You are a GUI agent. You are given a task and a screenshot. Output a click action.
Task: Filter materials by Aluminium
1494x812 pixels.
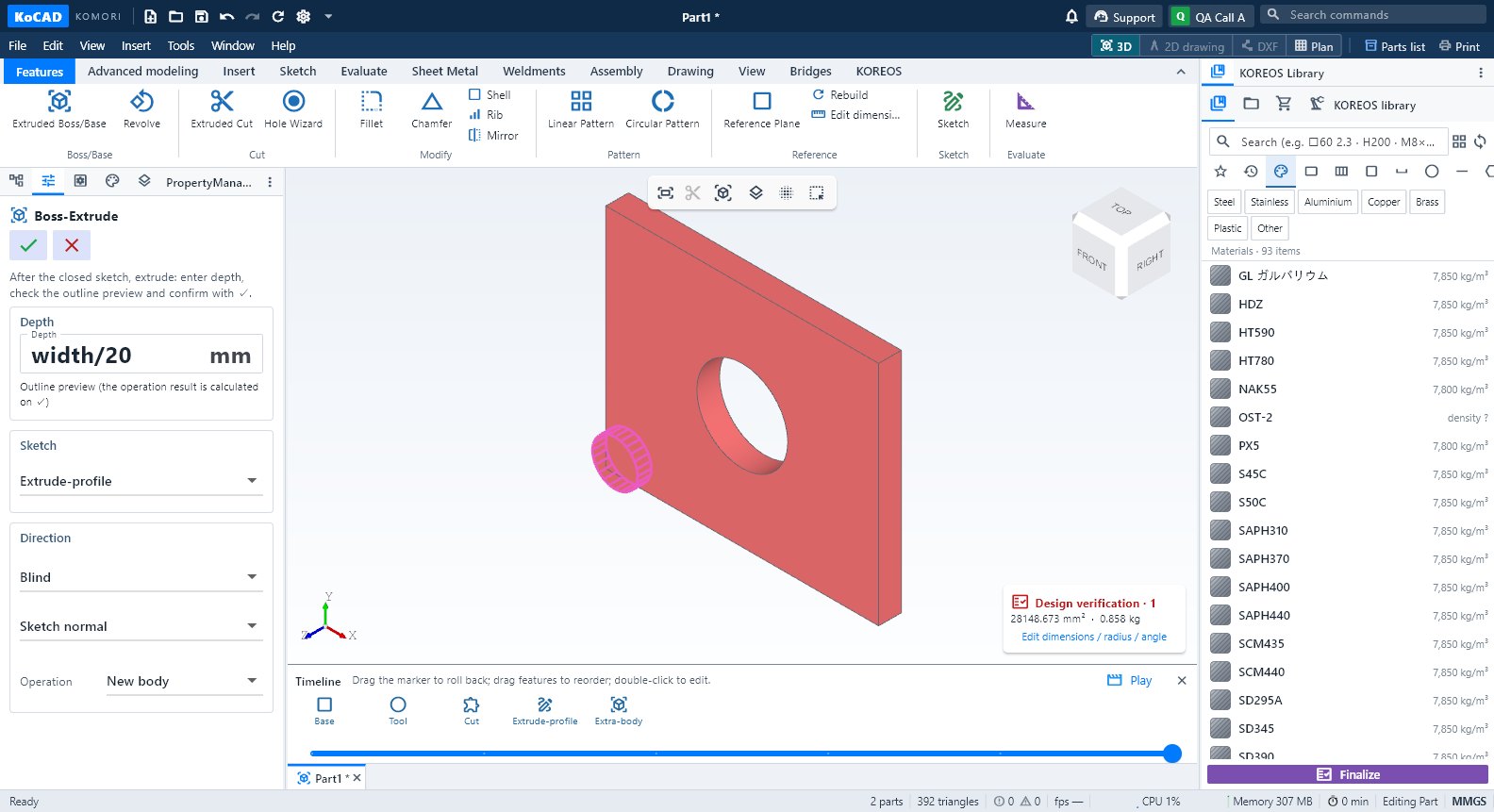(1328, 202)
